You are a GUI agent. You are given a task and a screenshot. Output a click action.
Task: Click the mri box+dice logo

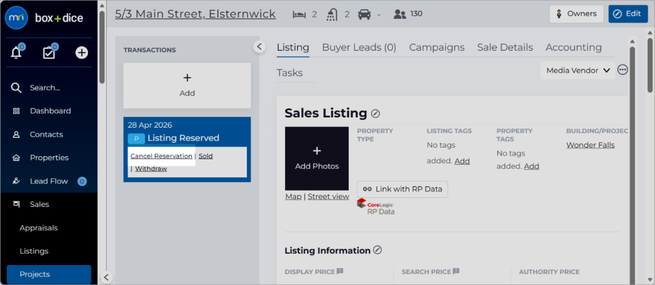coord(44,18)
